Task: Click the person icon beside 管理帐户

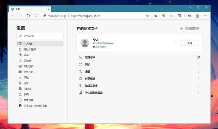Action: (x=80, y=57)
